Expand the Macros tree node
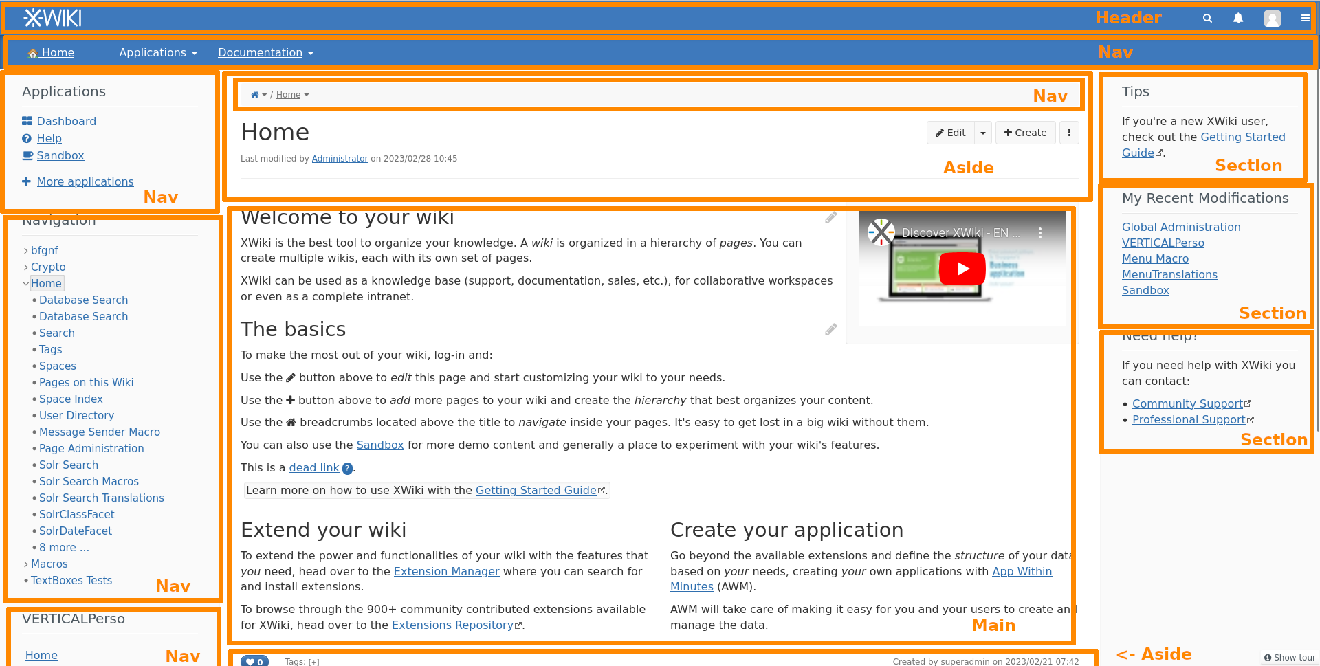The height and width of the screenshot is (666, 1320). [x=26, y=564]
